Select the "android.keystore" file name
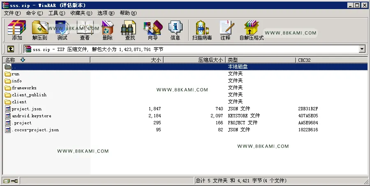 click(32, 116)
